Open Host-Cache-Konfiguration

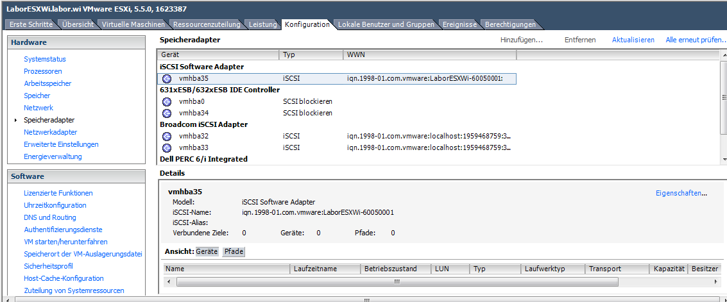64,278
